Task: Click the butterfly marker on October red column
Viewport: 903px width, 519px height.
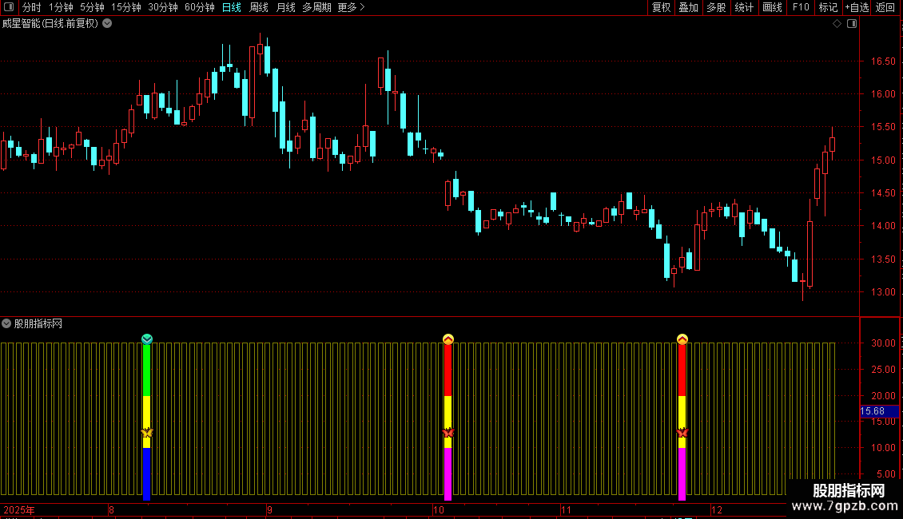Action: [448, 433]
